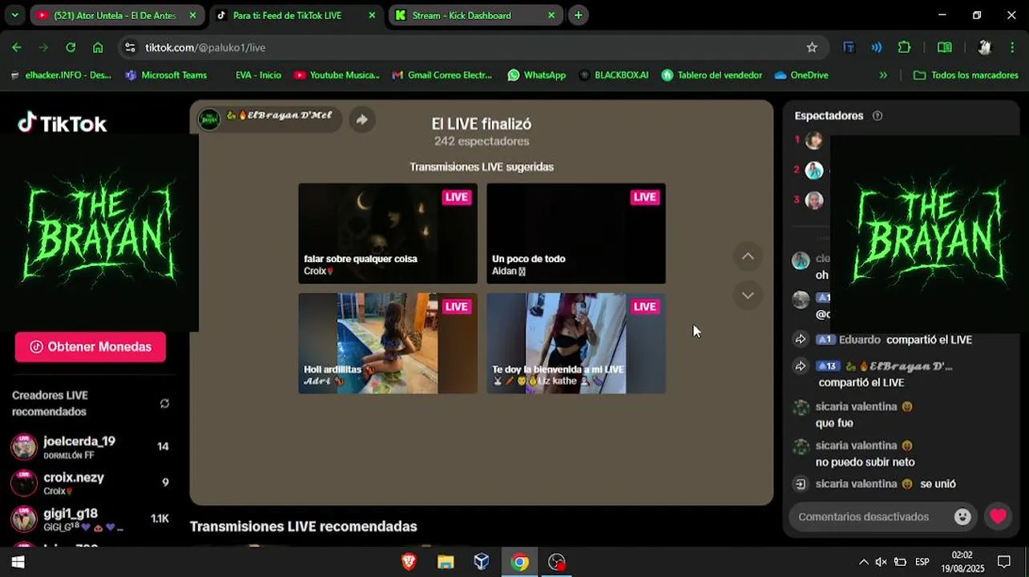Open a new browser tab
This screenshot has width=1029, height=577.
[x=578, y=15]
